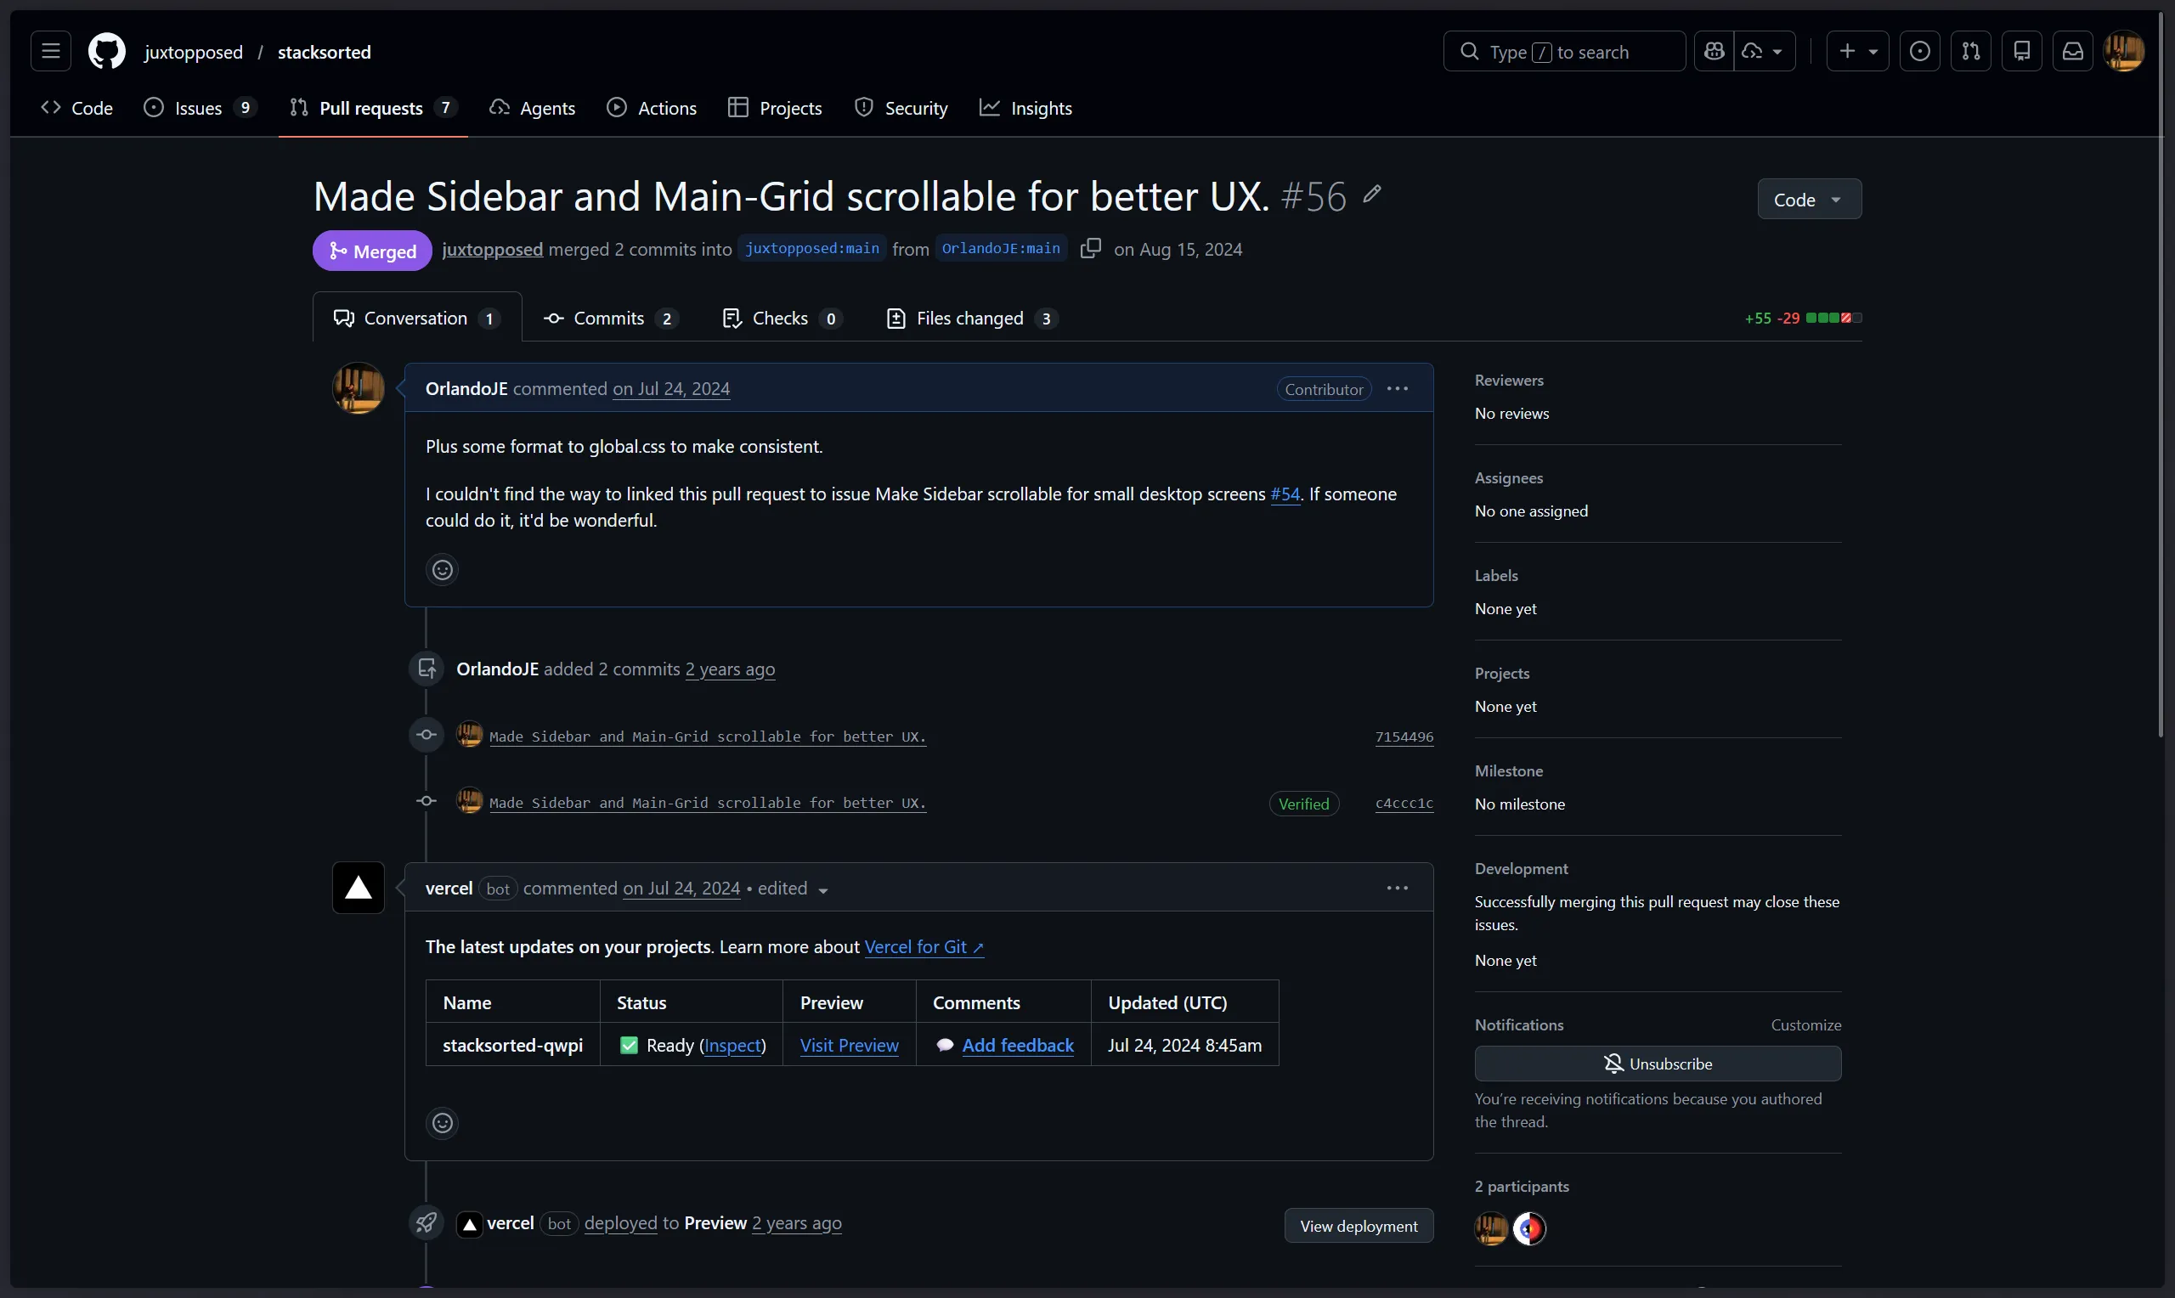
Task: Open the notifications inbox icon
Action: tap(2073, 52)
